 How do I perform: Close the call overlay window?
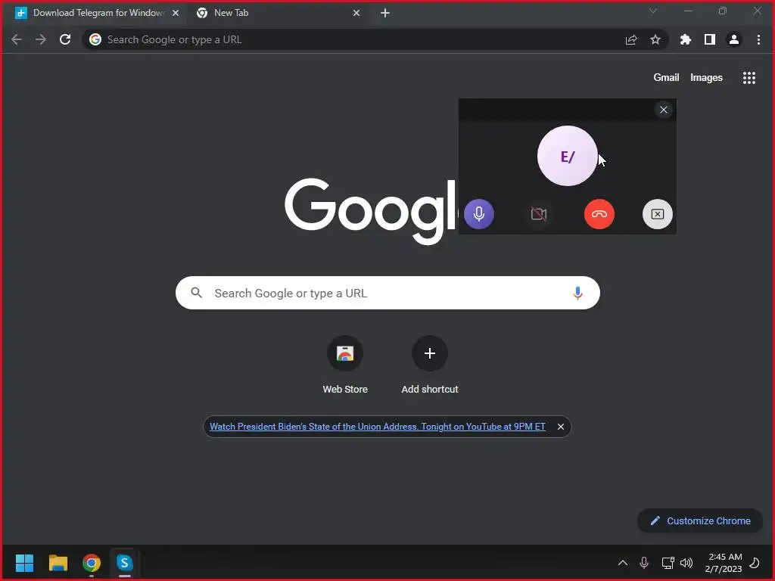(664, 110)
